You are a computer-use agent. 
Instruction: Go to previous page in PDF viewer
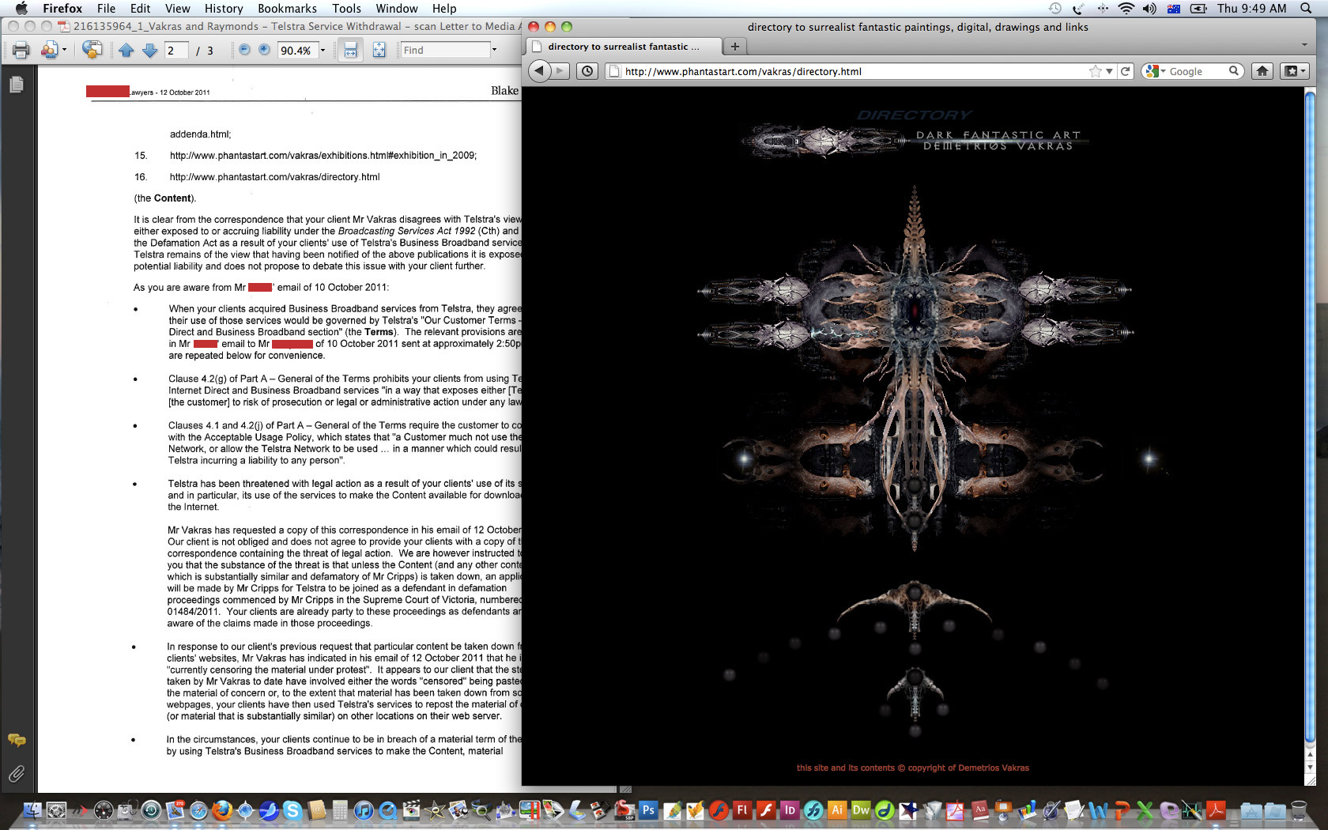126,51
